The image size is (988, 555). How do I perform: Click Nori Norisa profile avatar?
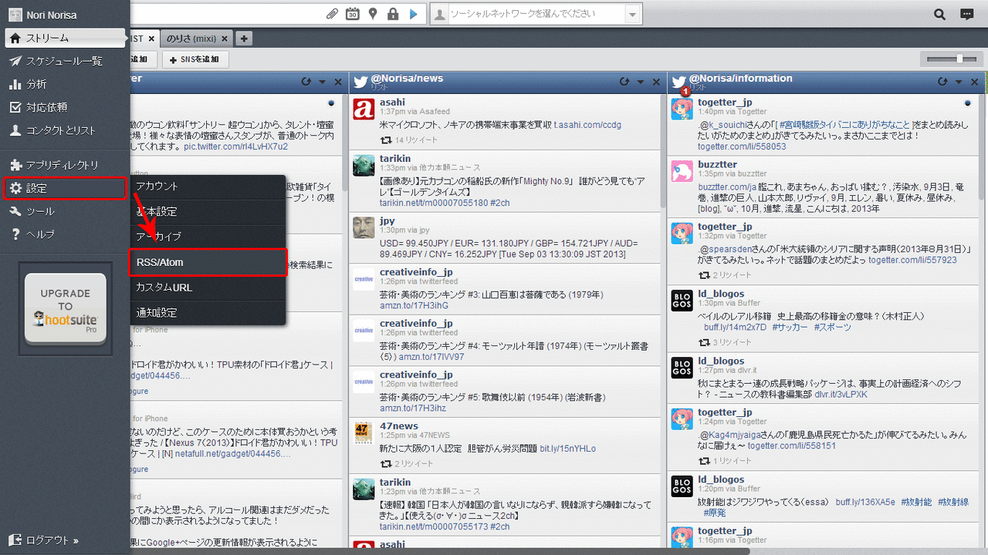pyautogui.click(x=15, y=15)
